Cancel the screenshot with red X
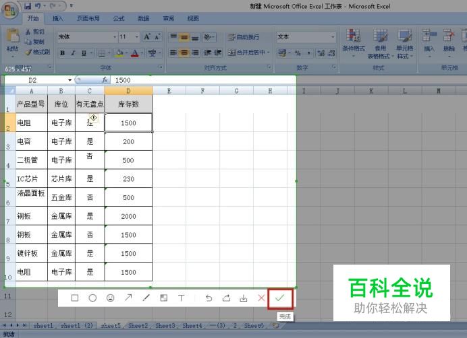This screenshot has width=467, height=338. point(261,298)
